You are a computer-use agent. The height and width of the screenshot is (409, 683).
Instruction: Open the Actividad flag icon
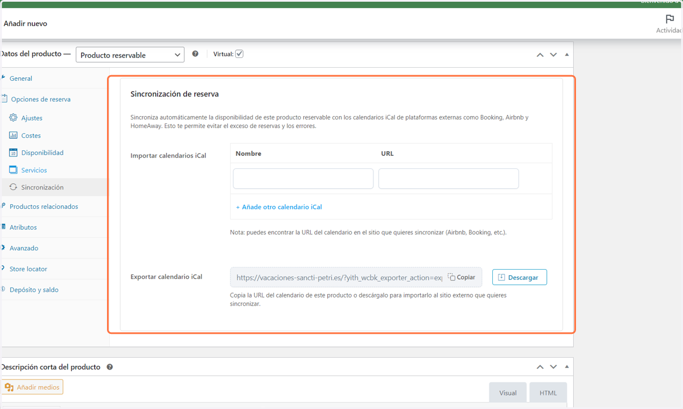click(x=670, y=19)
